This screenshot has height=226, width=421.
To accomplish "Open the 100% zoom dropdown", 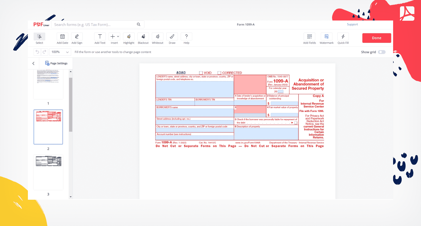I will 60,52.
